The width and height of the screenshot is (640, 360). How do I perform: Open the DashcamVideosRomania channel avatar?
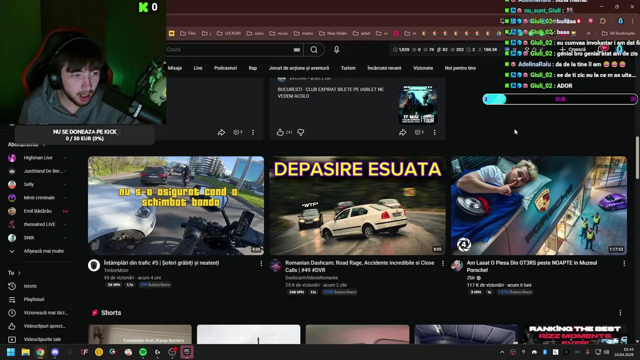pyautogui.click(x=275, y=265)
